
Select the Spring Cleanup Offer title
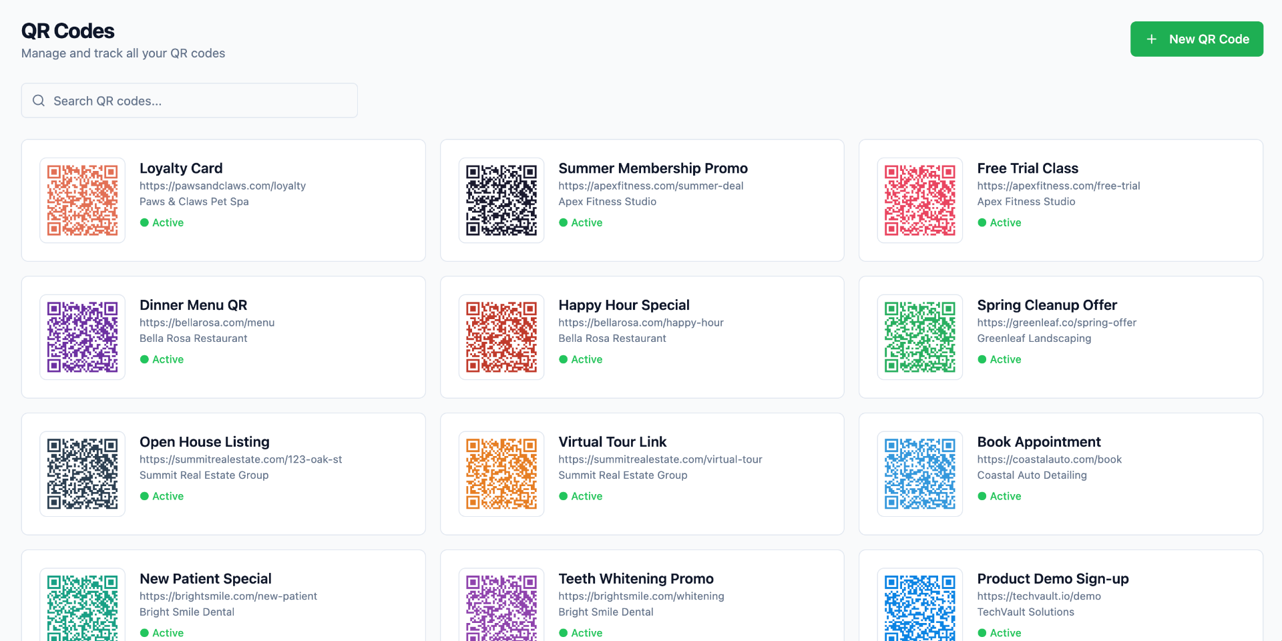1047,305
